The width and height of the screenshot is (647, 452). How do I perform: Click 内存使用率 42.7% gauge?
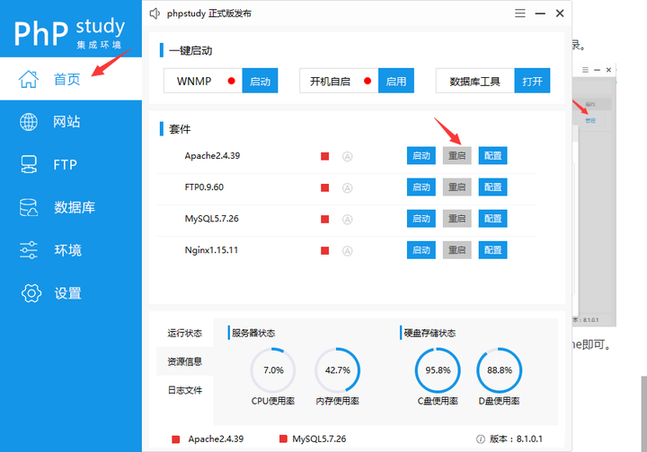338,370
